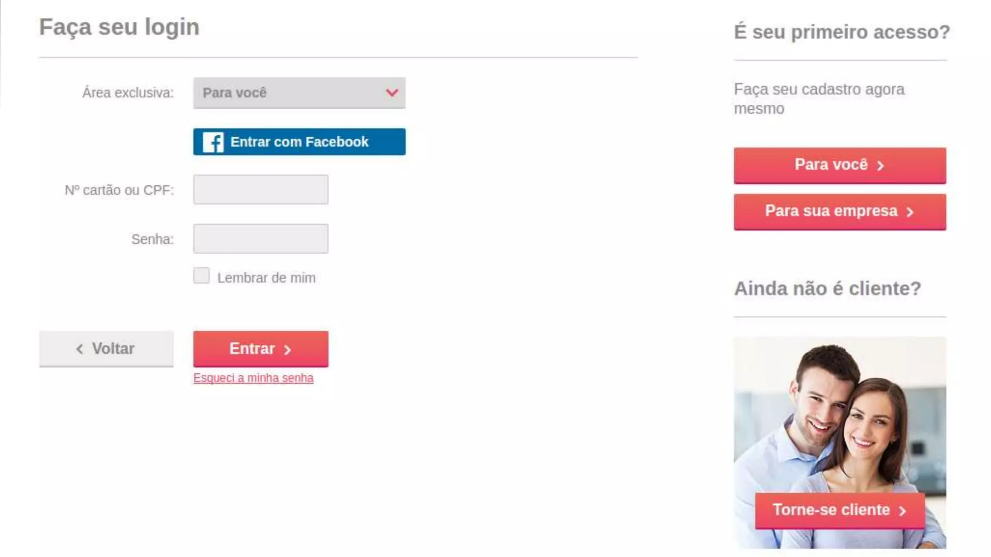991x557 pixels.
Task: Register with Para sua empresa button
Action: [x=840, y=212]
